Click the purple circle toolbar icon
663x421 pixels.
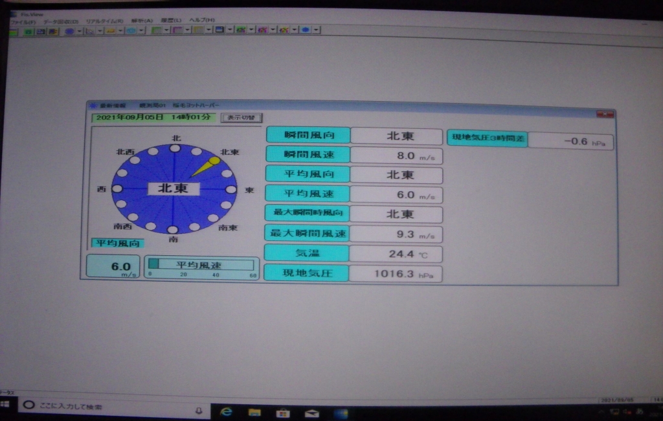[x=69, y=30]
